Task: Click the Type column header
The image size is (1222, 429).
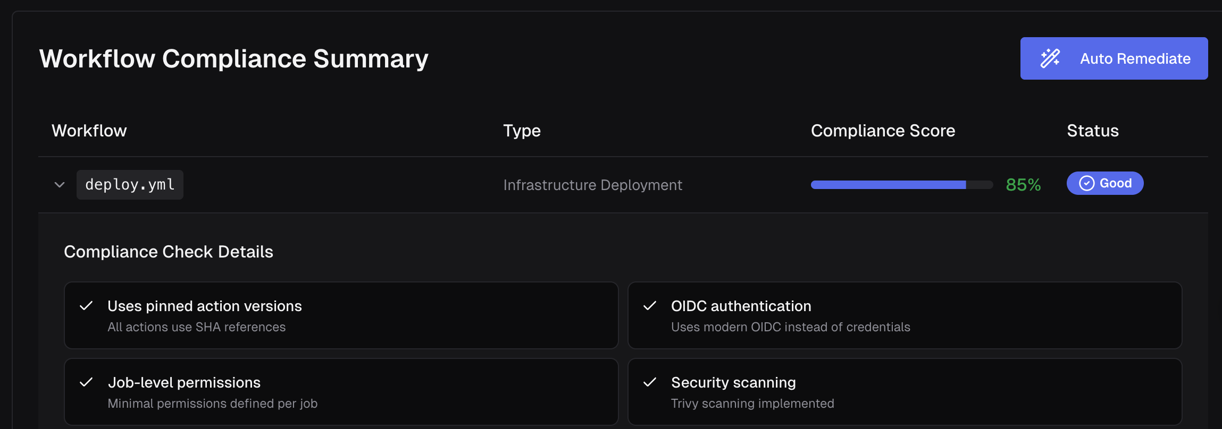Action: pos(522,131)
